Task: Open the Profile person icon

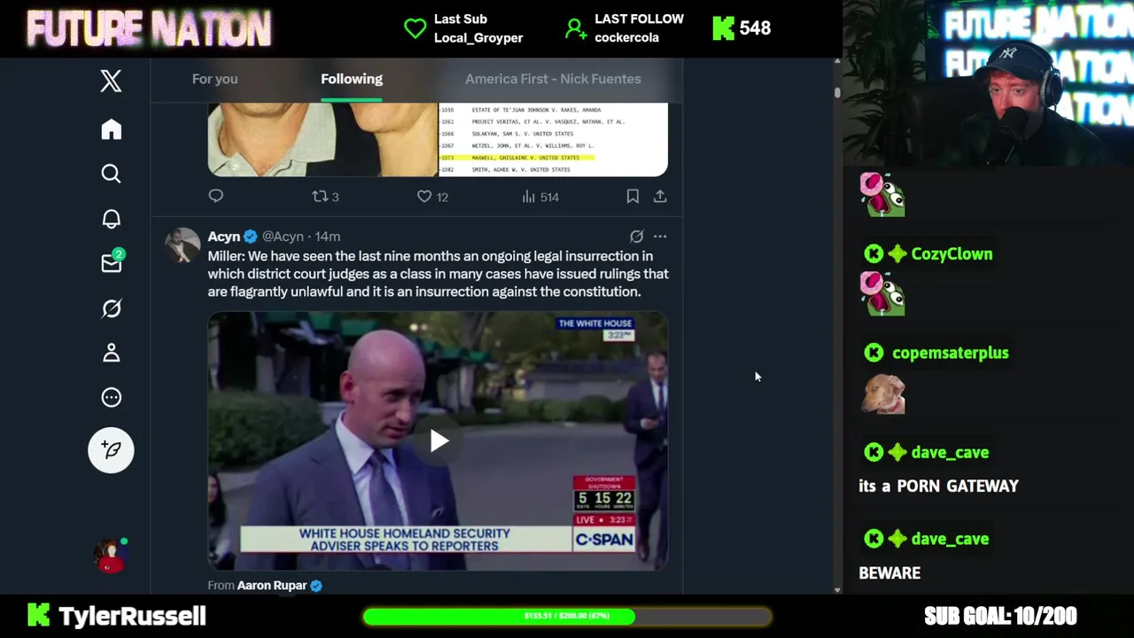Action: (x=111, y=353)
